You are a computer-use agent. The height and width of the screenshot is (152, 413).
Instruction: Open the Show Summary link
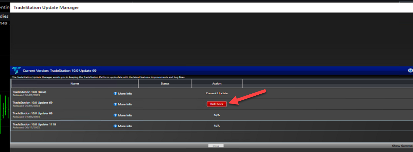(402, 146)
